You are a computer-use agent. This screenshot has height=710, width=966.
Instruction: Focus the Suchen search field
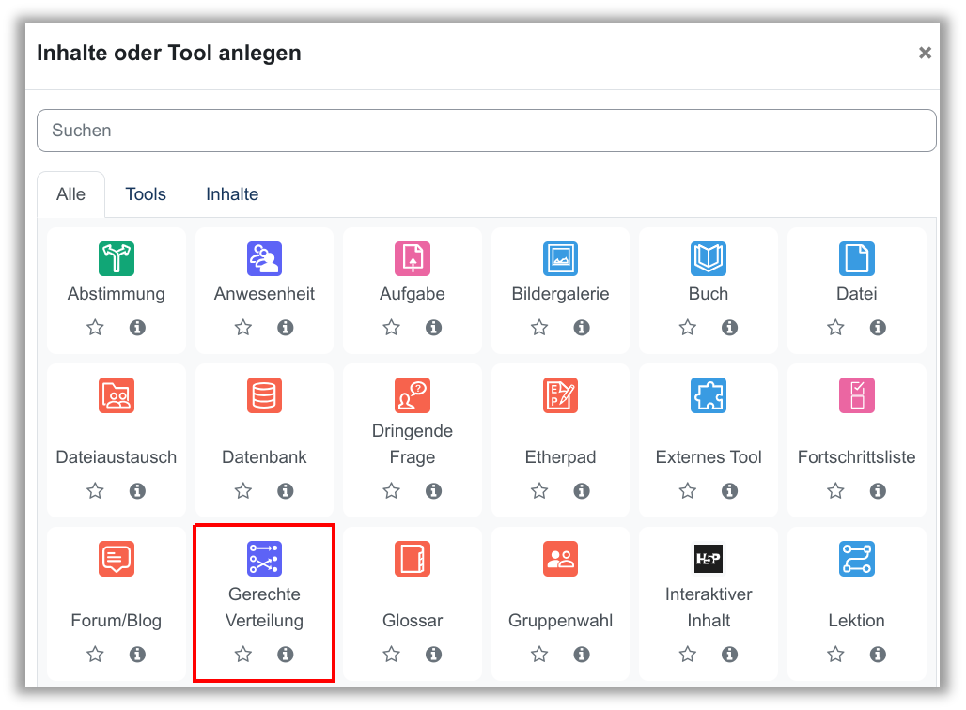pyautogui.click(x=486, y=131)
